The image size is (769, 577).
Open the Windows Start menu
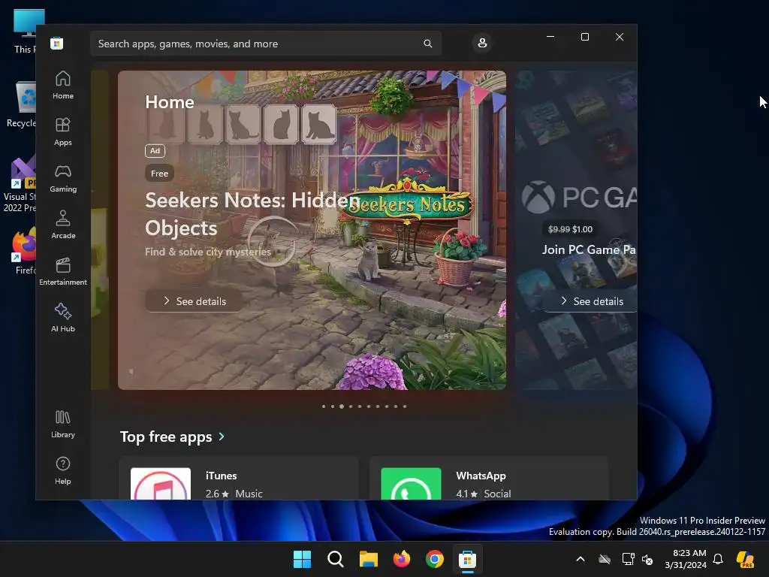click(x=302, y=559)
